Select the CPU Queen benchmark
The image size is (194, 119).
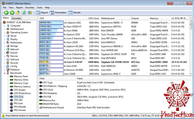coord(19,90)
